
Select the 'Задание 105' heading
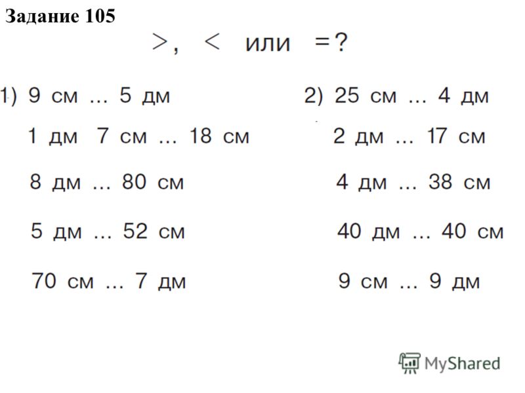click(x=60, y=16)
